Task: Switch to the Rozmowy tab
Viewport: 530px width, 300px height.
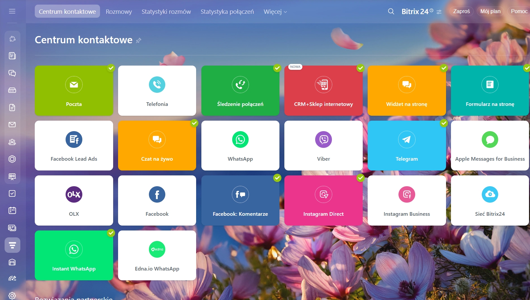Action: coord(119,11)
